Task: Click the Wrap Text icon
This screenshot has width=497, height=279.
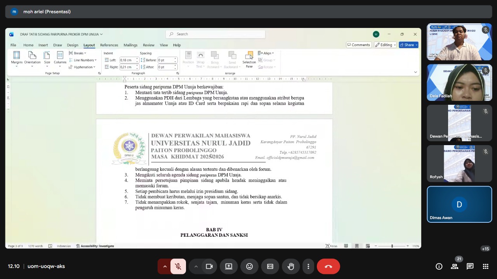Action: coord(200,59)
